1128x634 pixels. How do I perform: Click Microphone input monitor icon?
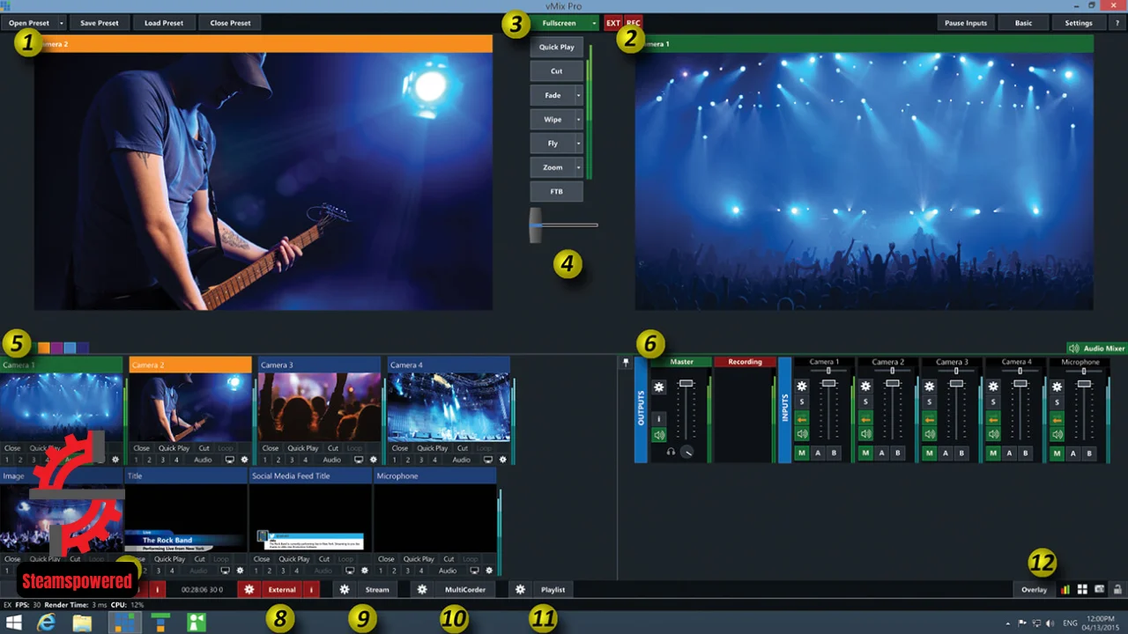click(x=475, y=571)
